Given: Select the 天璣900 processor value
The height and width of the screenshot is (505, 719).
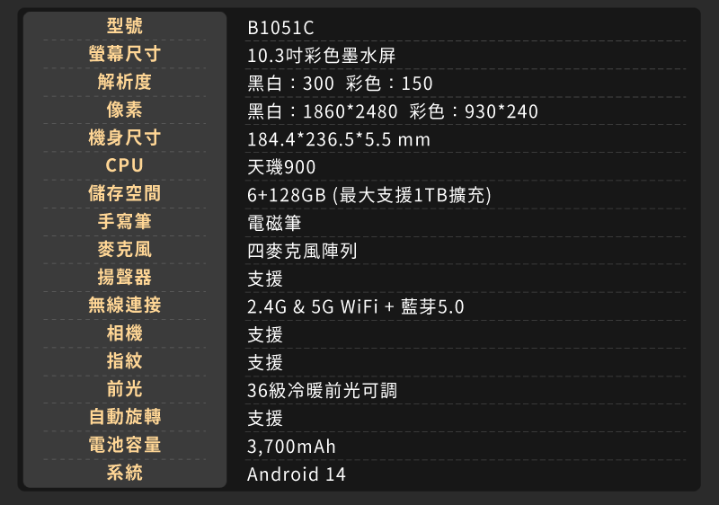Looking at the screenshot, I should pyautogui.click(x=281, y=168).
